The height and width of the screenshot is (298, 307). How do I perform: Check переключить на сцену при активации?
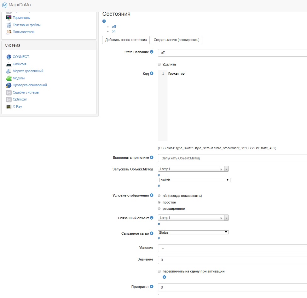coord(159,271)
